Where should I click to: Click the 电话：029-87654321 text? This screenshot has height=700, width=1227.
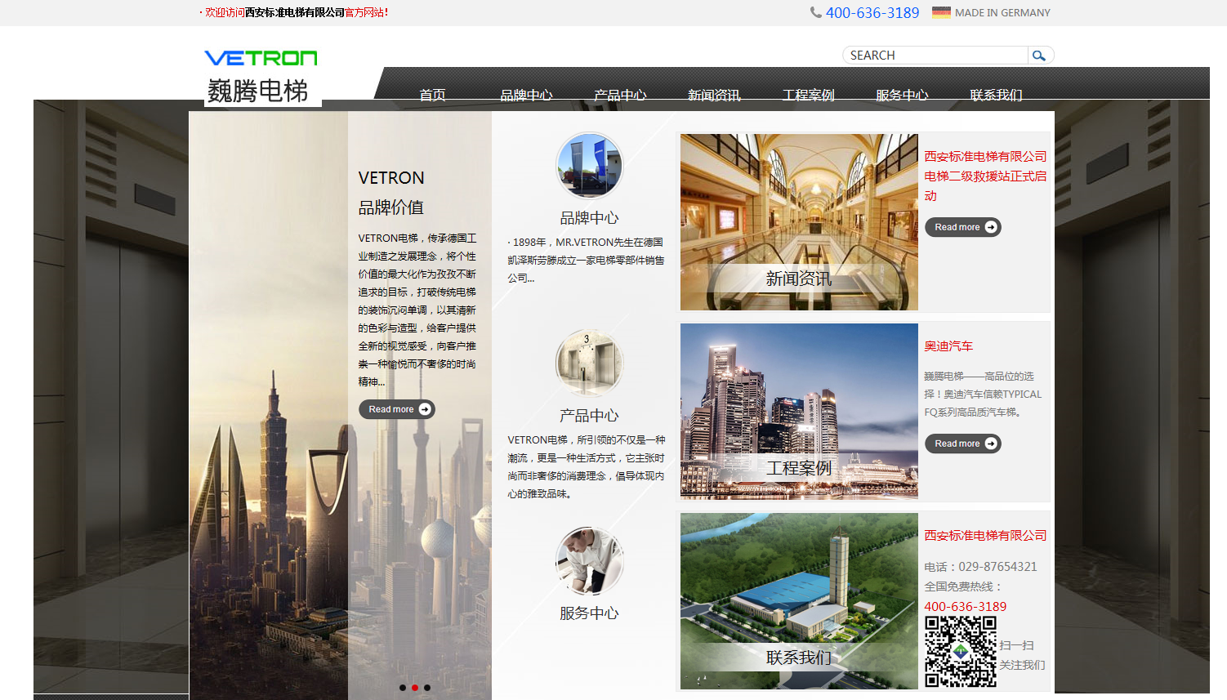click(x=980, y=567)
